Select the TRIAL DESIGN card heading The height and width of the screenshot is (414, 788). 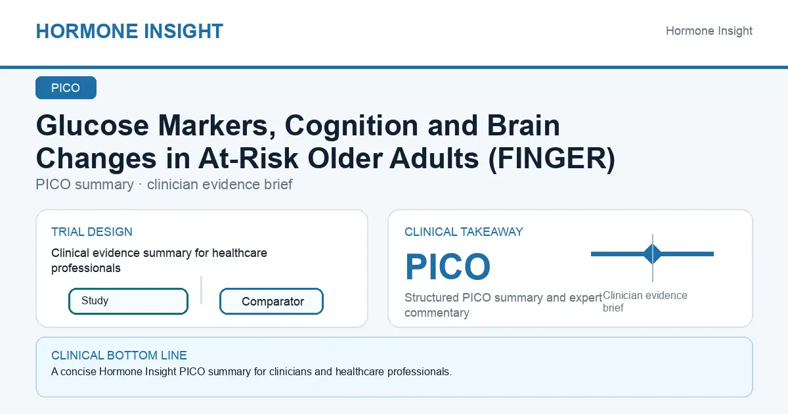(x=92, y=232)
